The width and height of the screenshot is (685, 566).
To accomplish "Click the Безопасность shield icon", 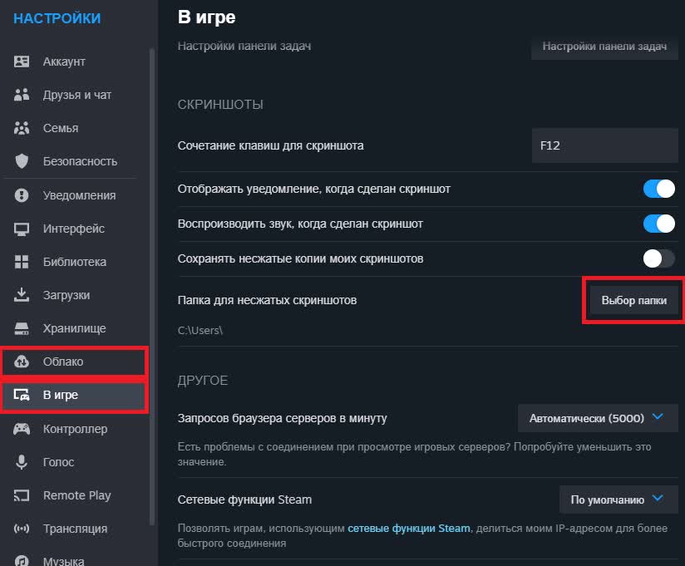I will pos(22,161).
